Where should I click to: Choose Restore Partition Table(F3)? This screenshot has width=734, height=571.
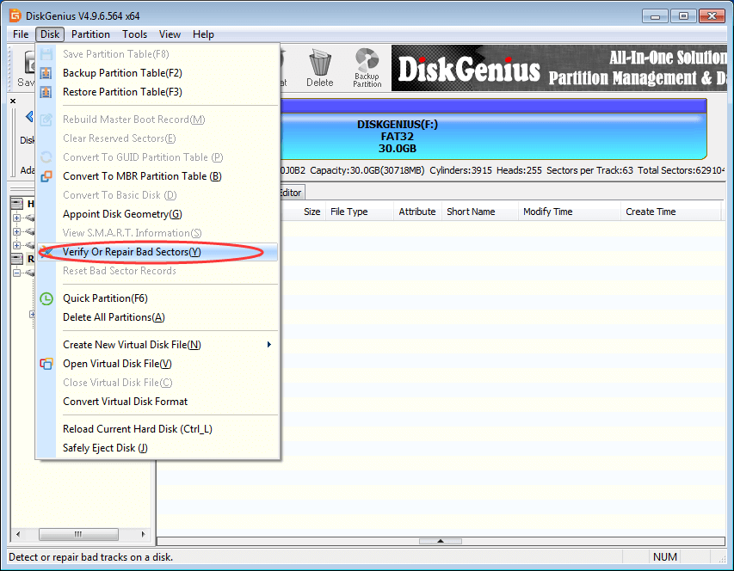[x=157, y=92]
